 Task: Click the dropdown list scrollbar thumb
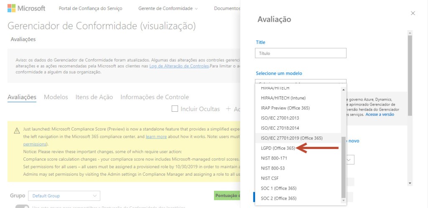tap(344, 167)
